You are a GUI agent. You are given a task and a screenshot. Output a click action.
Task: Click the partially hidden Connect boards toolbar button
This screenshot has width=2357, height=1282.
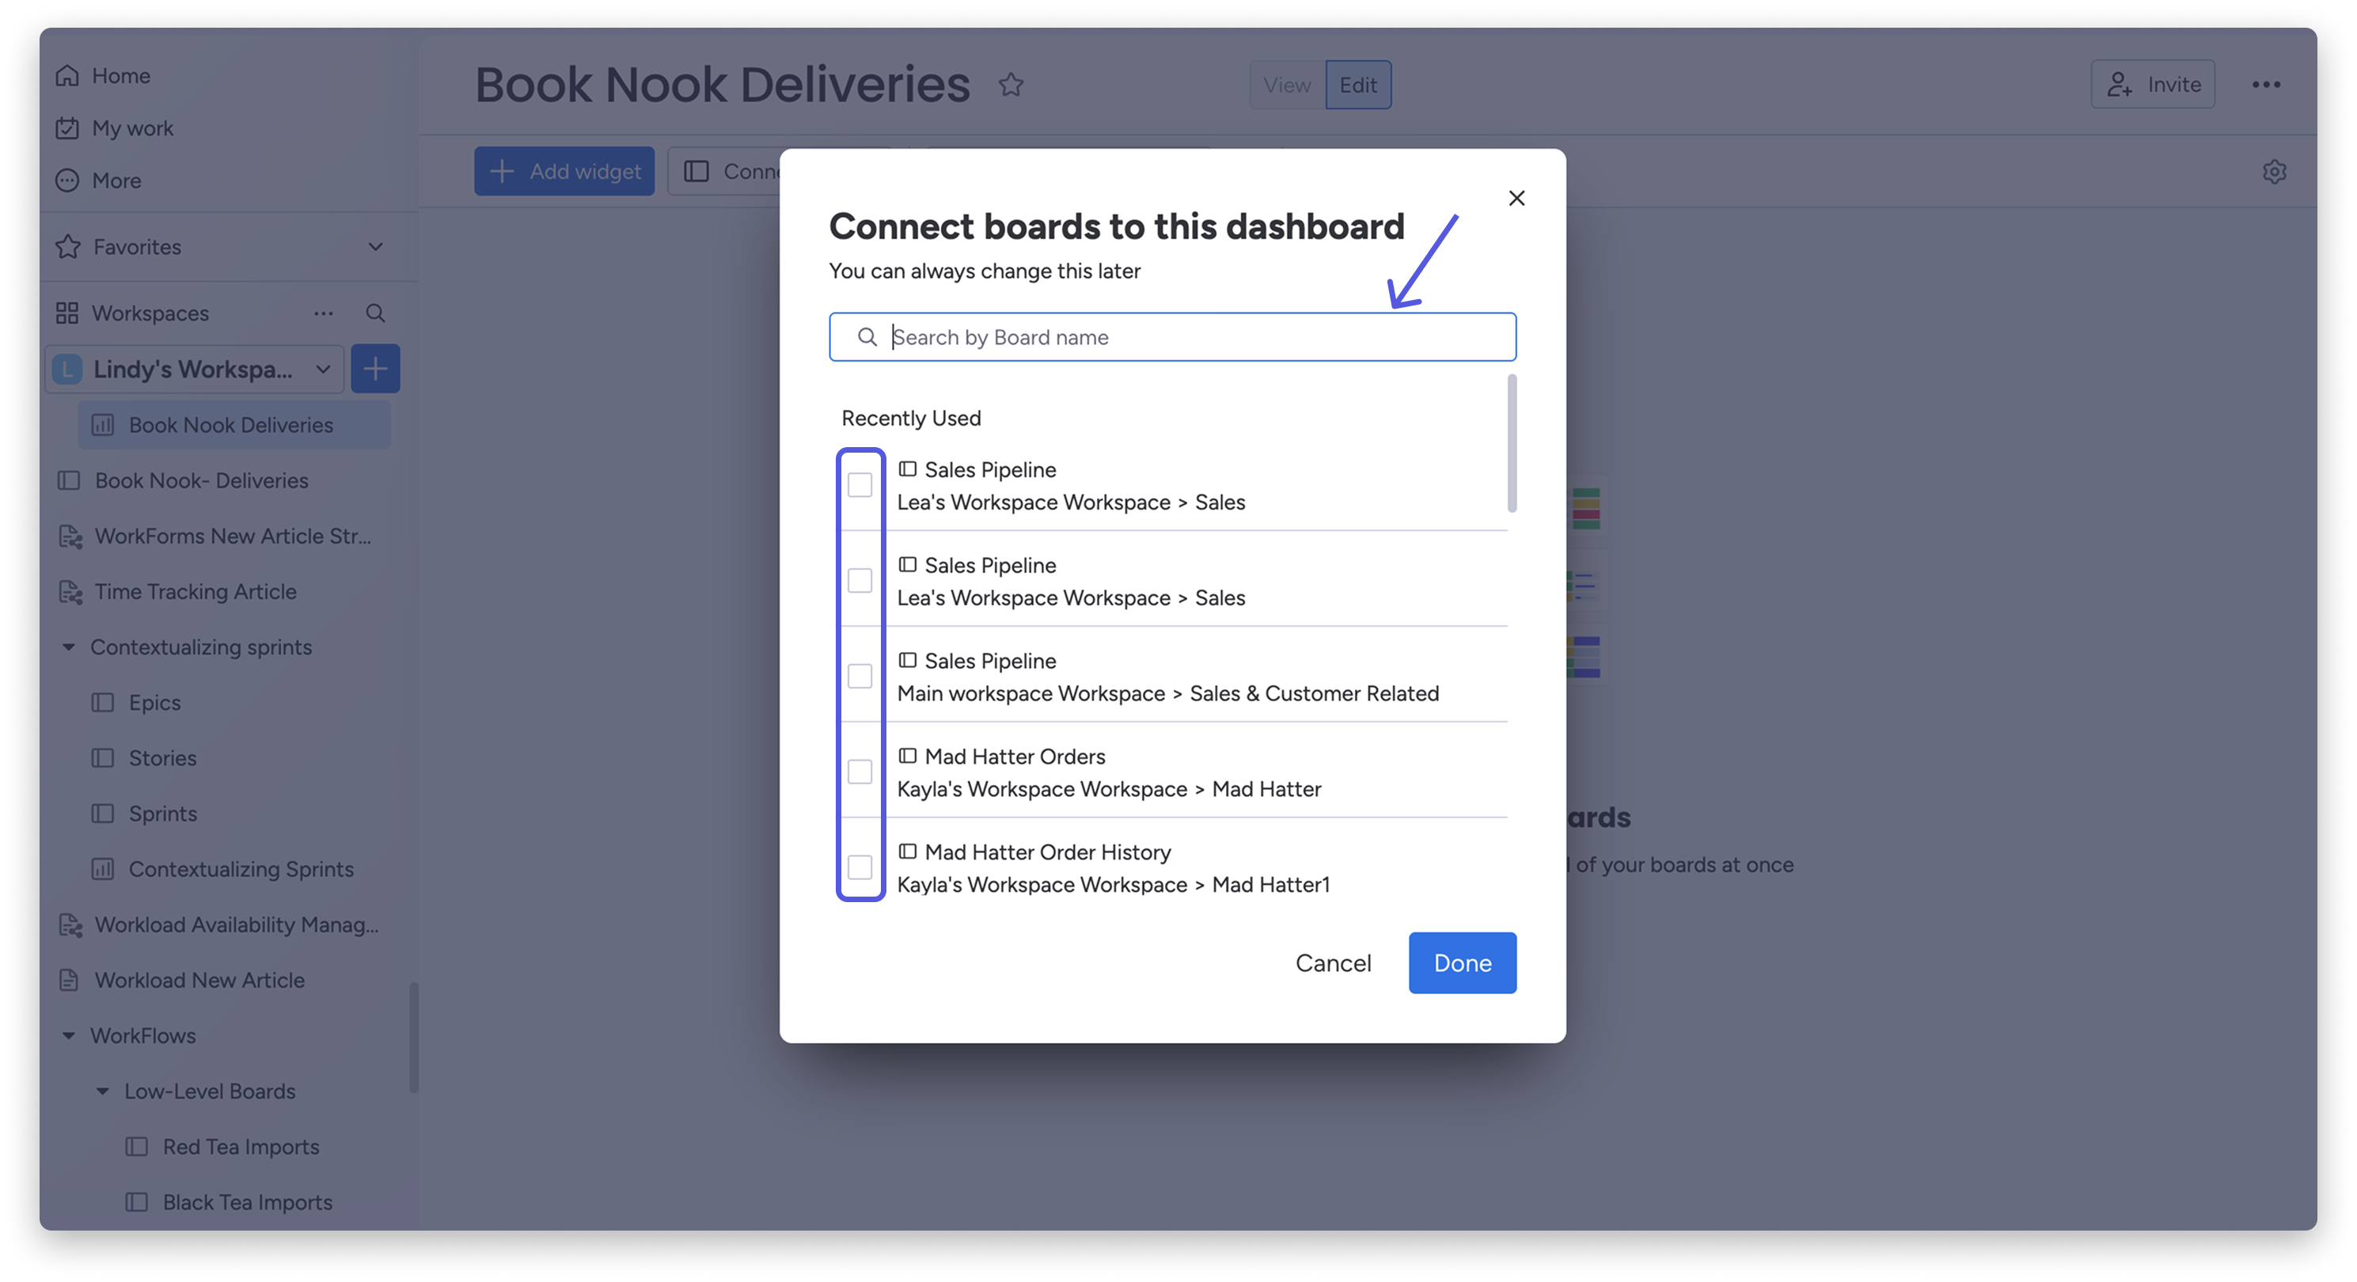723,171
